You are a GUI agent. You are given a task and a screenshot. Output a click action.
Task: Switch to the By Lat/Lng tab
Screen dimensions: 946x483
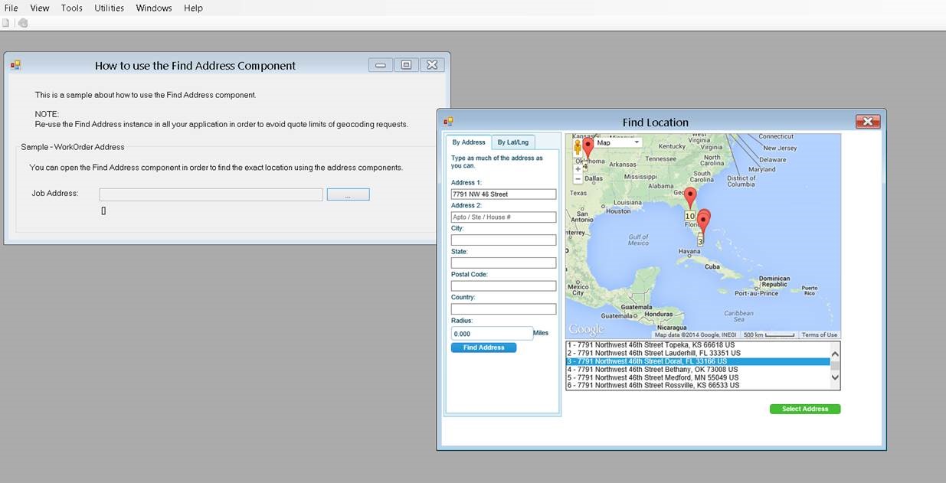point(513,142)
